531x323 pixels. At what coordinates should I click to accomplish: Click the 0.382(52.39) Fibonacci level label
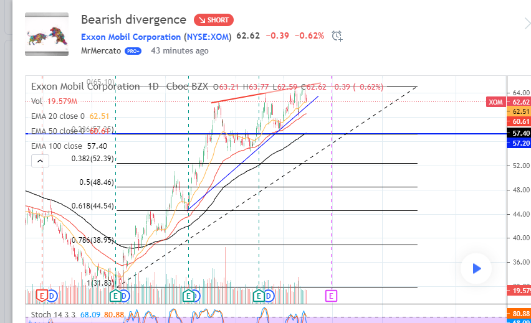click(92, 158)
